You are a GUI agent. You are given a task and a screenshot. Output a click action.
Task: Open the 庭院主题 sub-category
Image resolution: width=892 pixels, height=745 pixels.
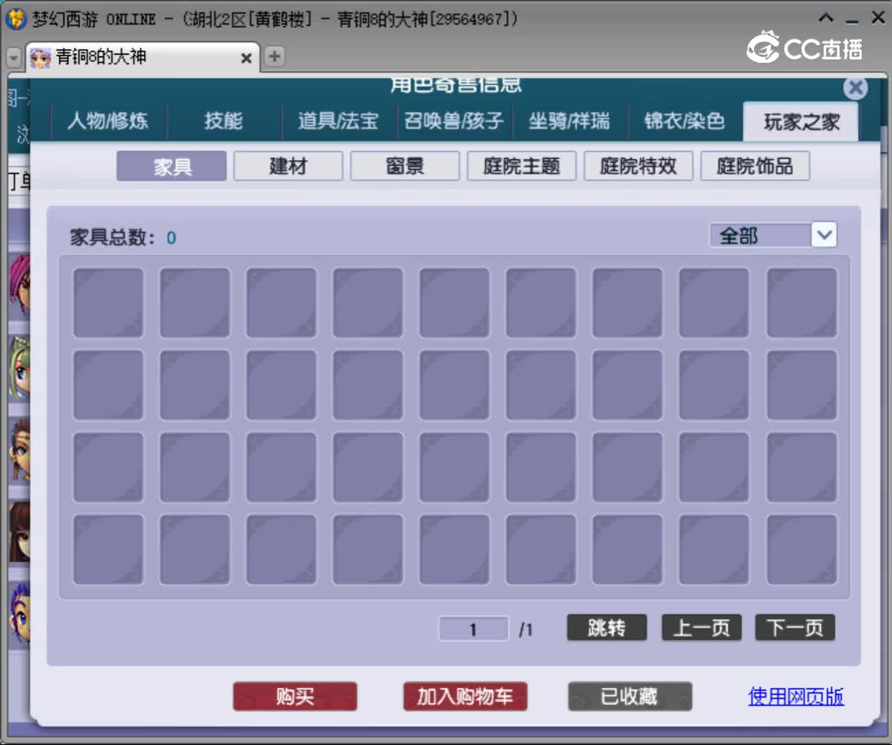point(522,166)
